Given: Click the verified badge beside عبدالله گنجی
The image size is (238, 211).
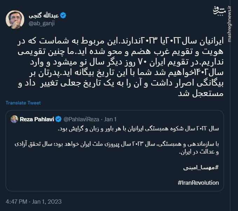Looking at the screenshot, I should coord(63,15).
